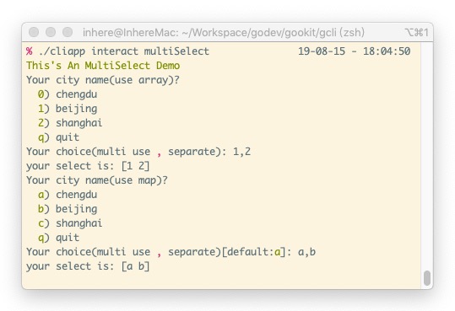Click the red close window button
Viewport: 455px width, 311px height.
tap(34, 32)
